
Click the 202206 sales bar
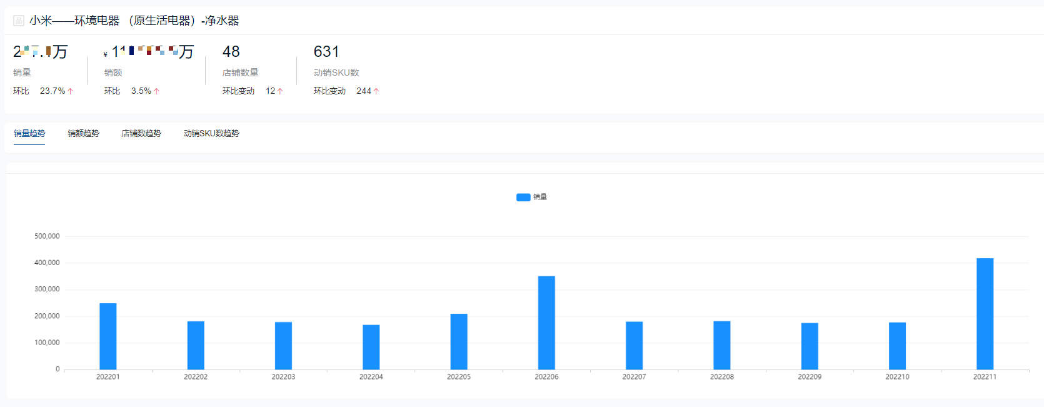pyautogui.click(x=546, y=323)
